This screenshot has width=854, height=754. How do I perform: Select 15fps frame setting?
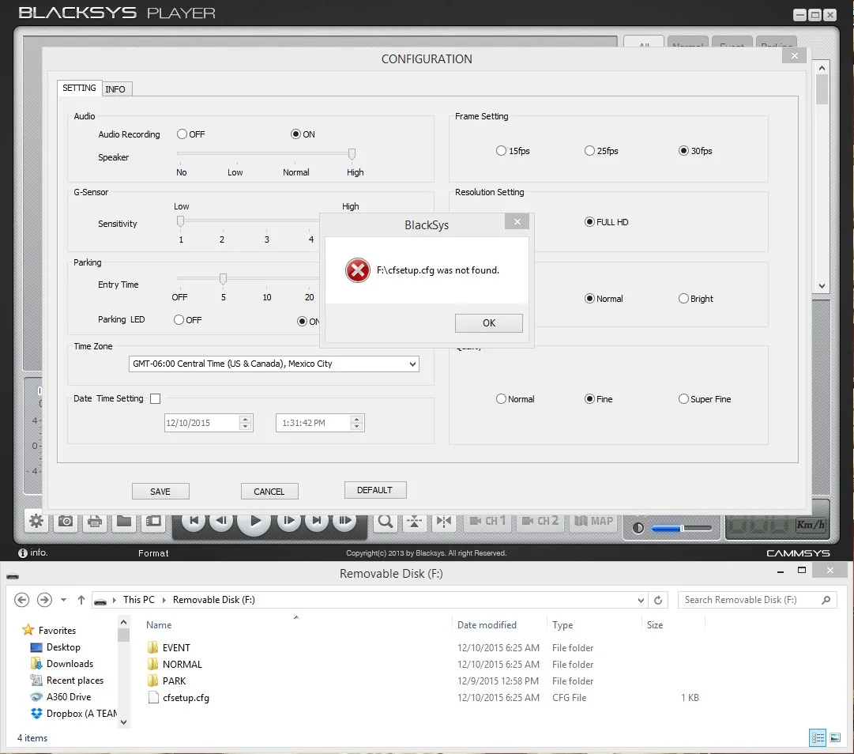click(x=501, y=151)
